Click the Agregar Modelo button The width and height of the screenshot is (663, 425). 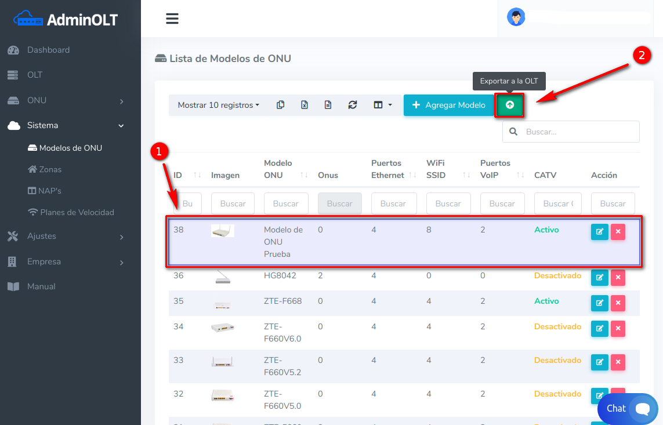point(448,105)
